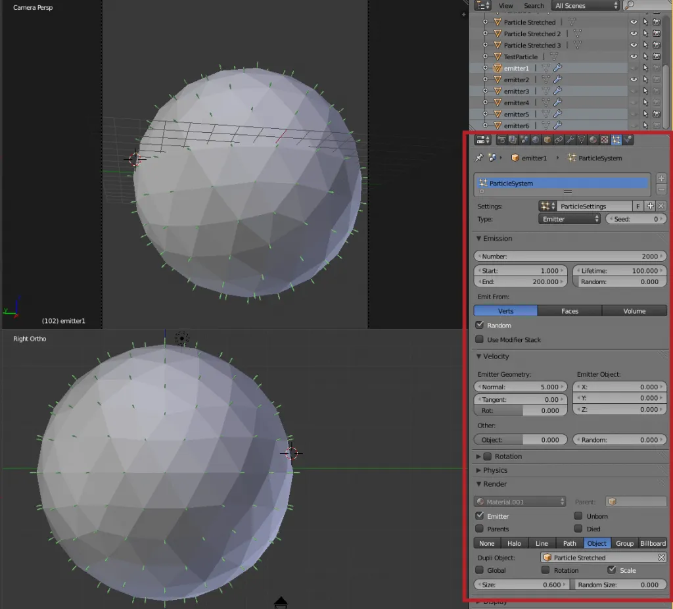Image resolution: width=673 pixels, height=609 pixels.
Task: Open the Render properties tab
Action: (501, 139)
